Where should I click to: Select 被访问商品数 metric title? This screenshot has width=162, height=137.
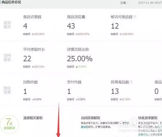(121, 17)
